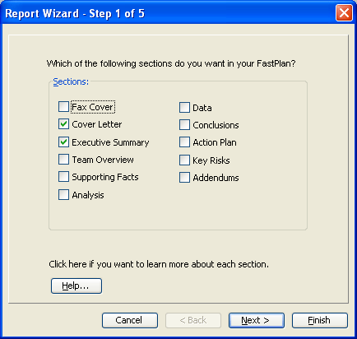
Task: Click the Fax Cover label text
Action: click(93, 107)
